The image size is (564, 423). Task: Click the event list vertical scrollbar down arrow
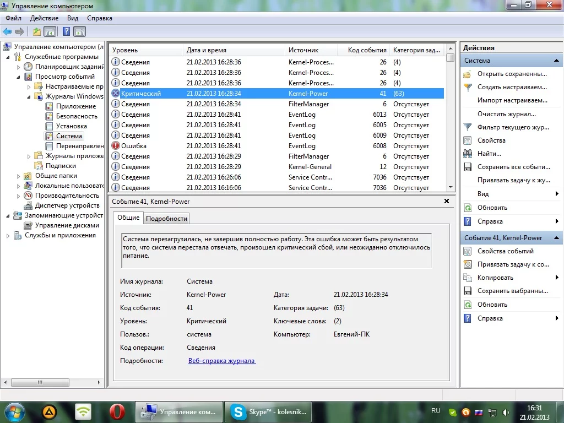point(451,187)
